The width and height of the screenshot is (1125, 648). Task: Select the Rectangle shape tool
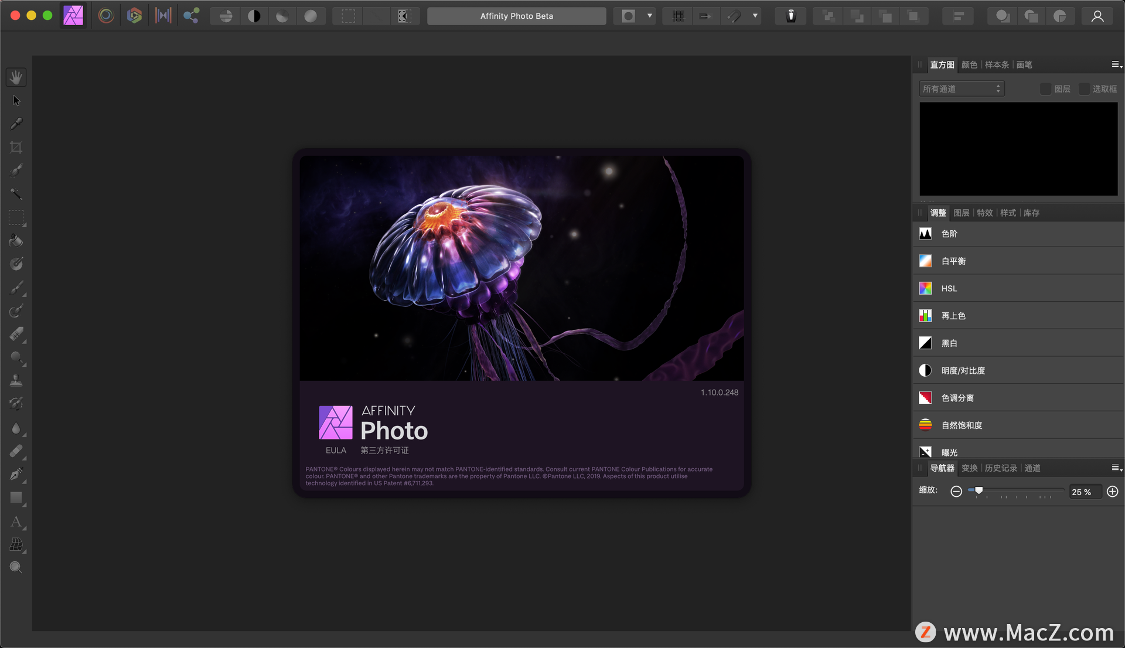click(16, 498)
